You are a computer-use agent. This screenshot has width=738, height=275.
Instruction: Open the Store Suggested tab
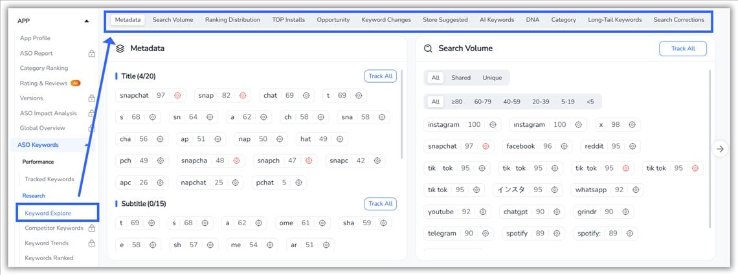[445, 20]
